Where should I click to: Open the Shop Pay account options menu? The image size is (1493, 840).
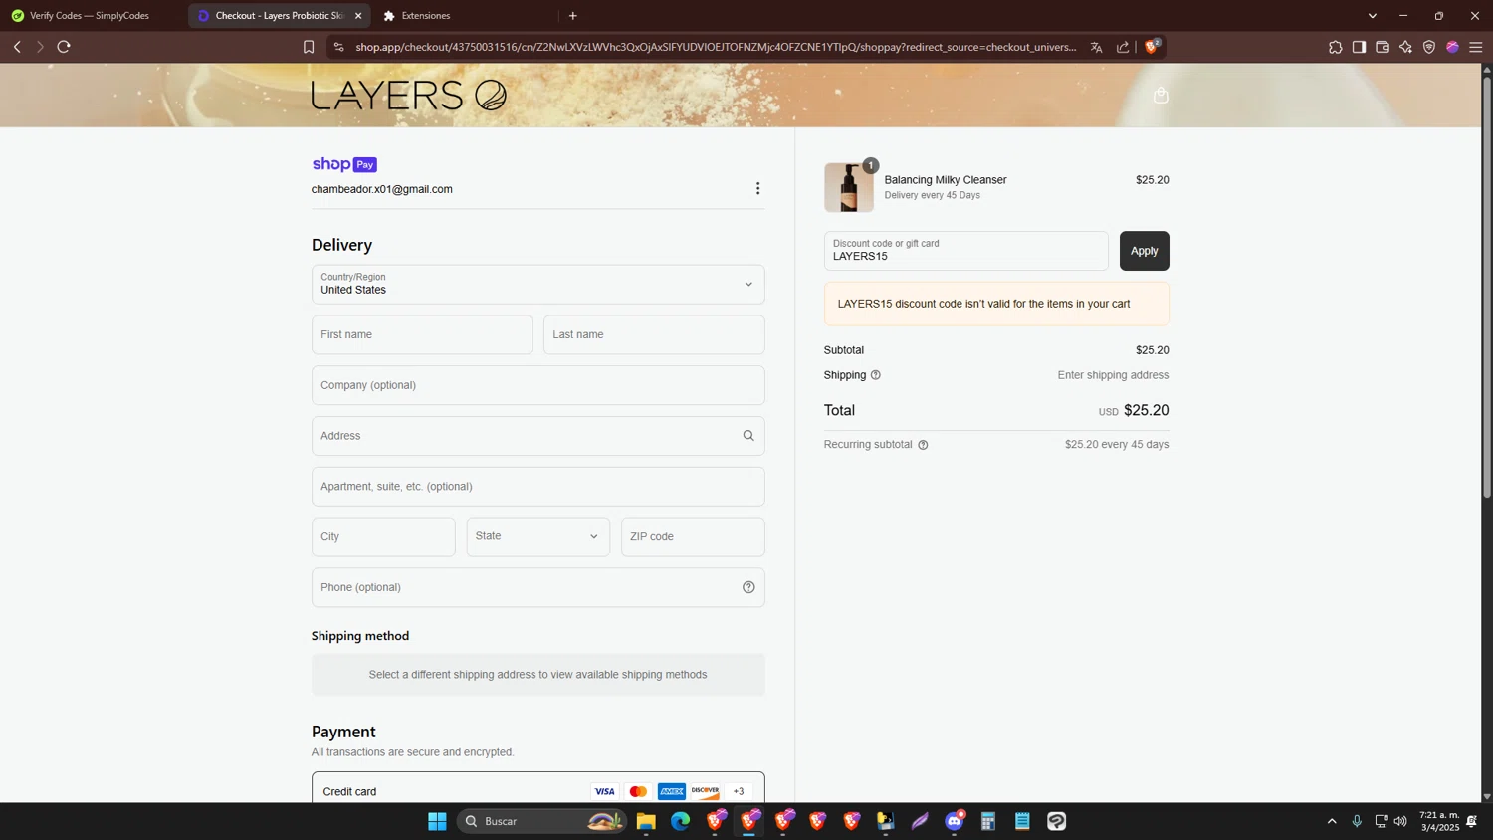757,189
